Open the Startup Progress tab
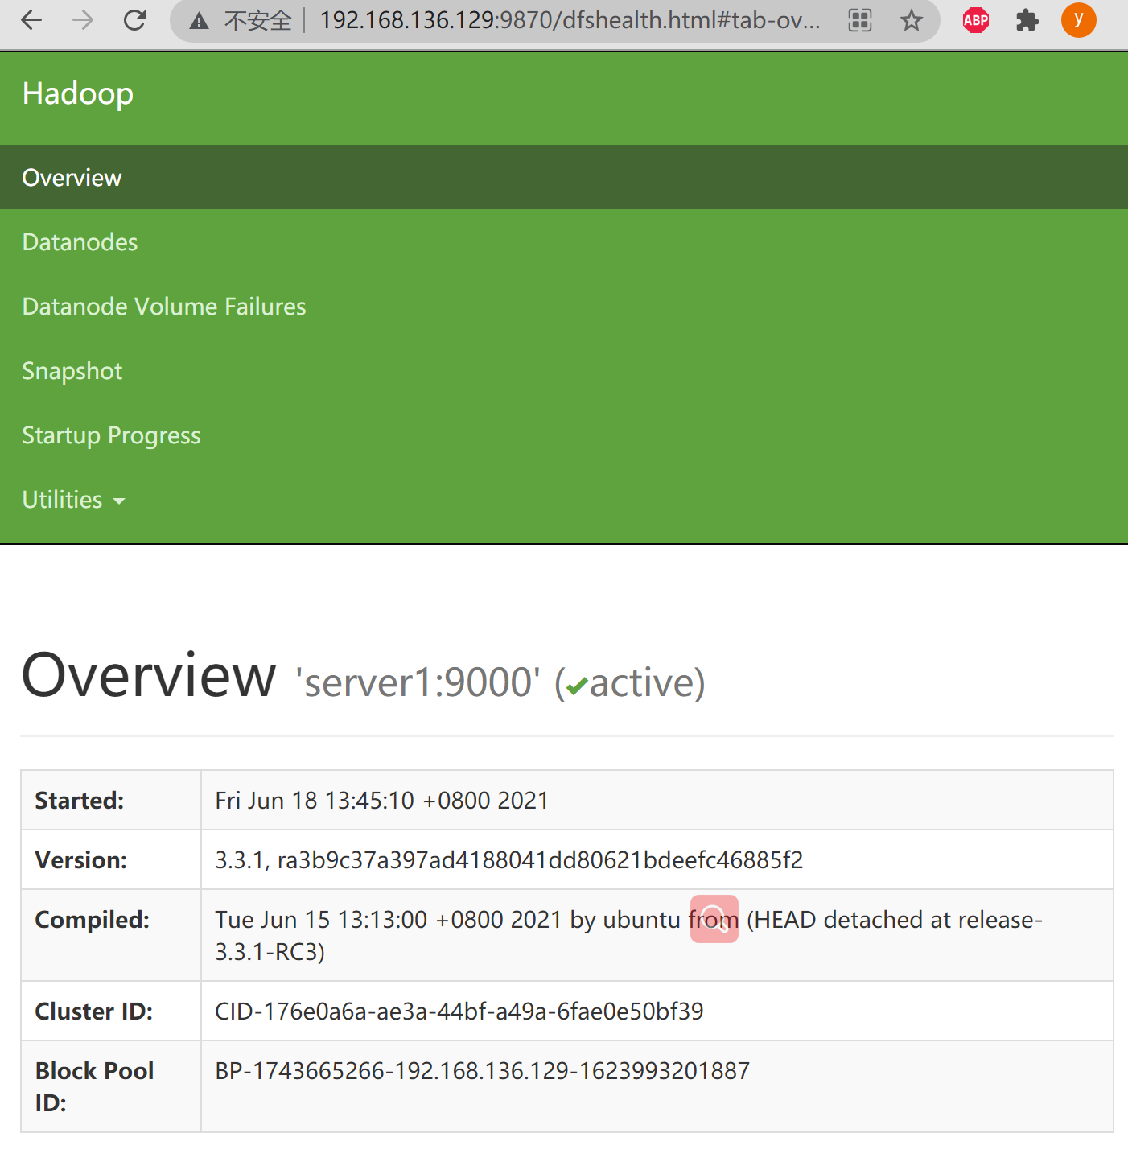This screenshot has height=1166, width=1128. (111, 435)
